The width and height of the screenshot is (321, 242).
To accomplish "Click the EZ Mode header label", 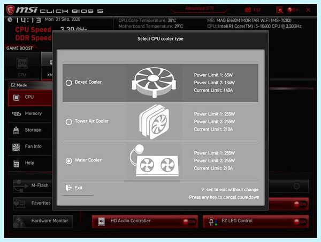I will click(x=19, y=85).
